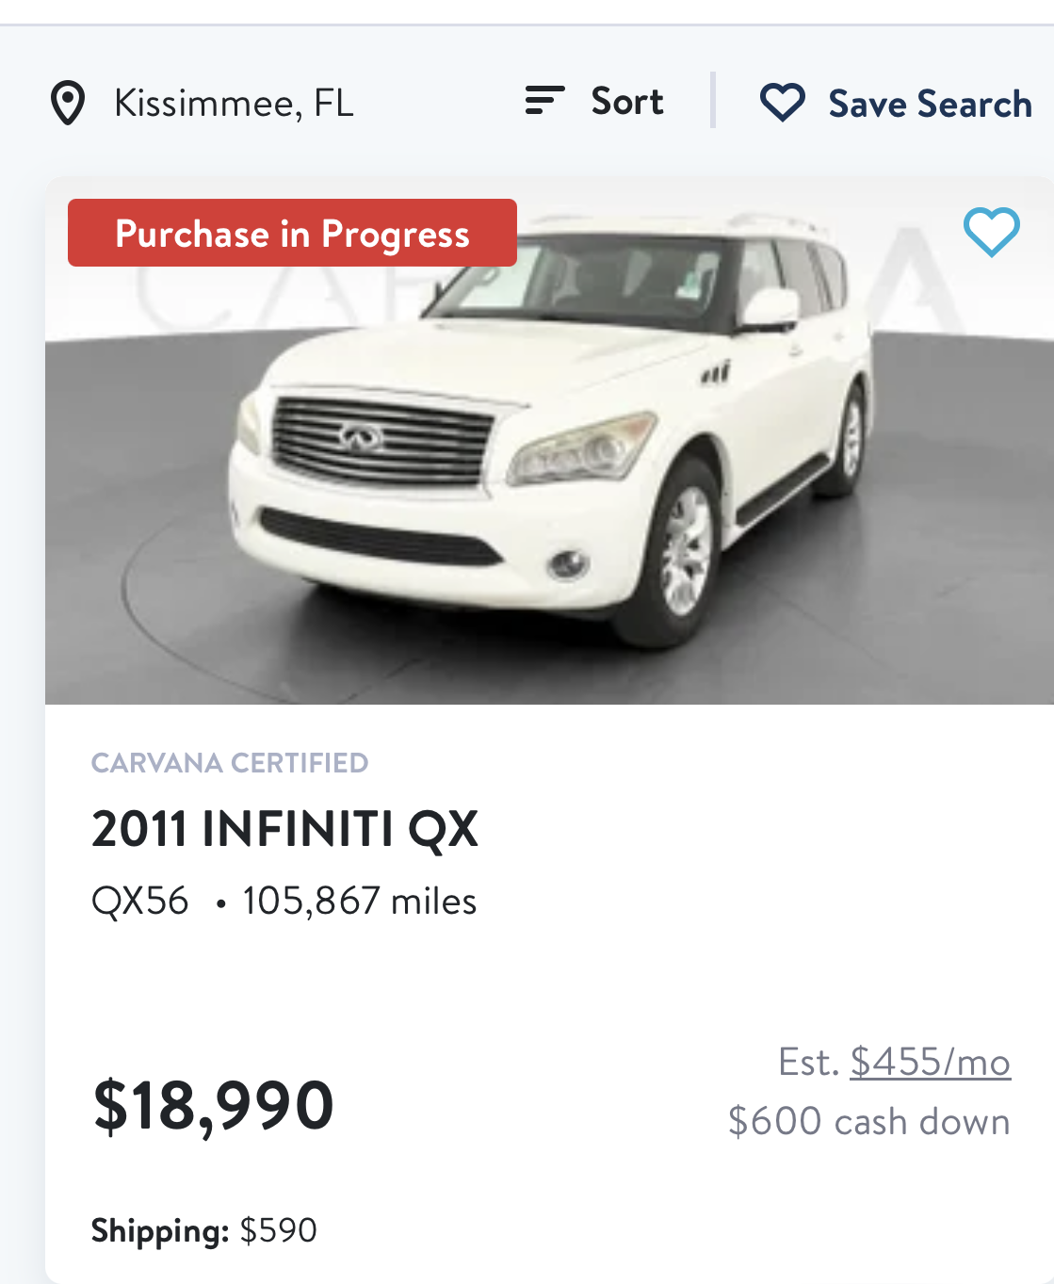Click the Infiniti emblem on the grille
The width and height of the screenshot is (1054, 1284).
coord(361,436)
